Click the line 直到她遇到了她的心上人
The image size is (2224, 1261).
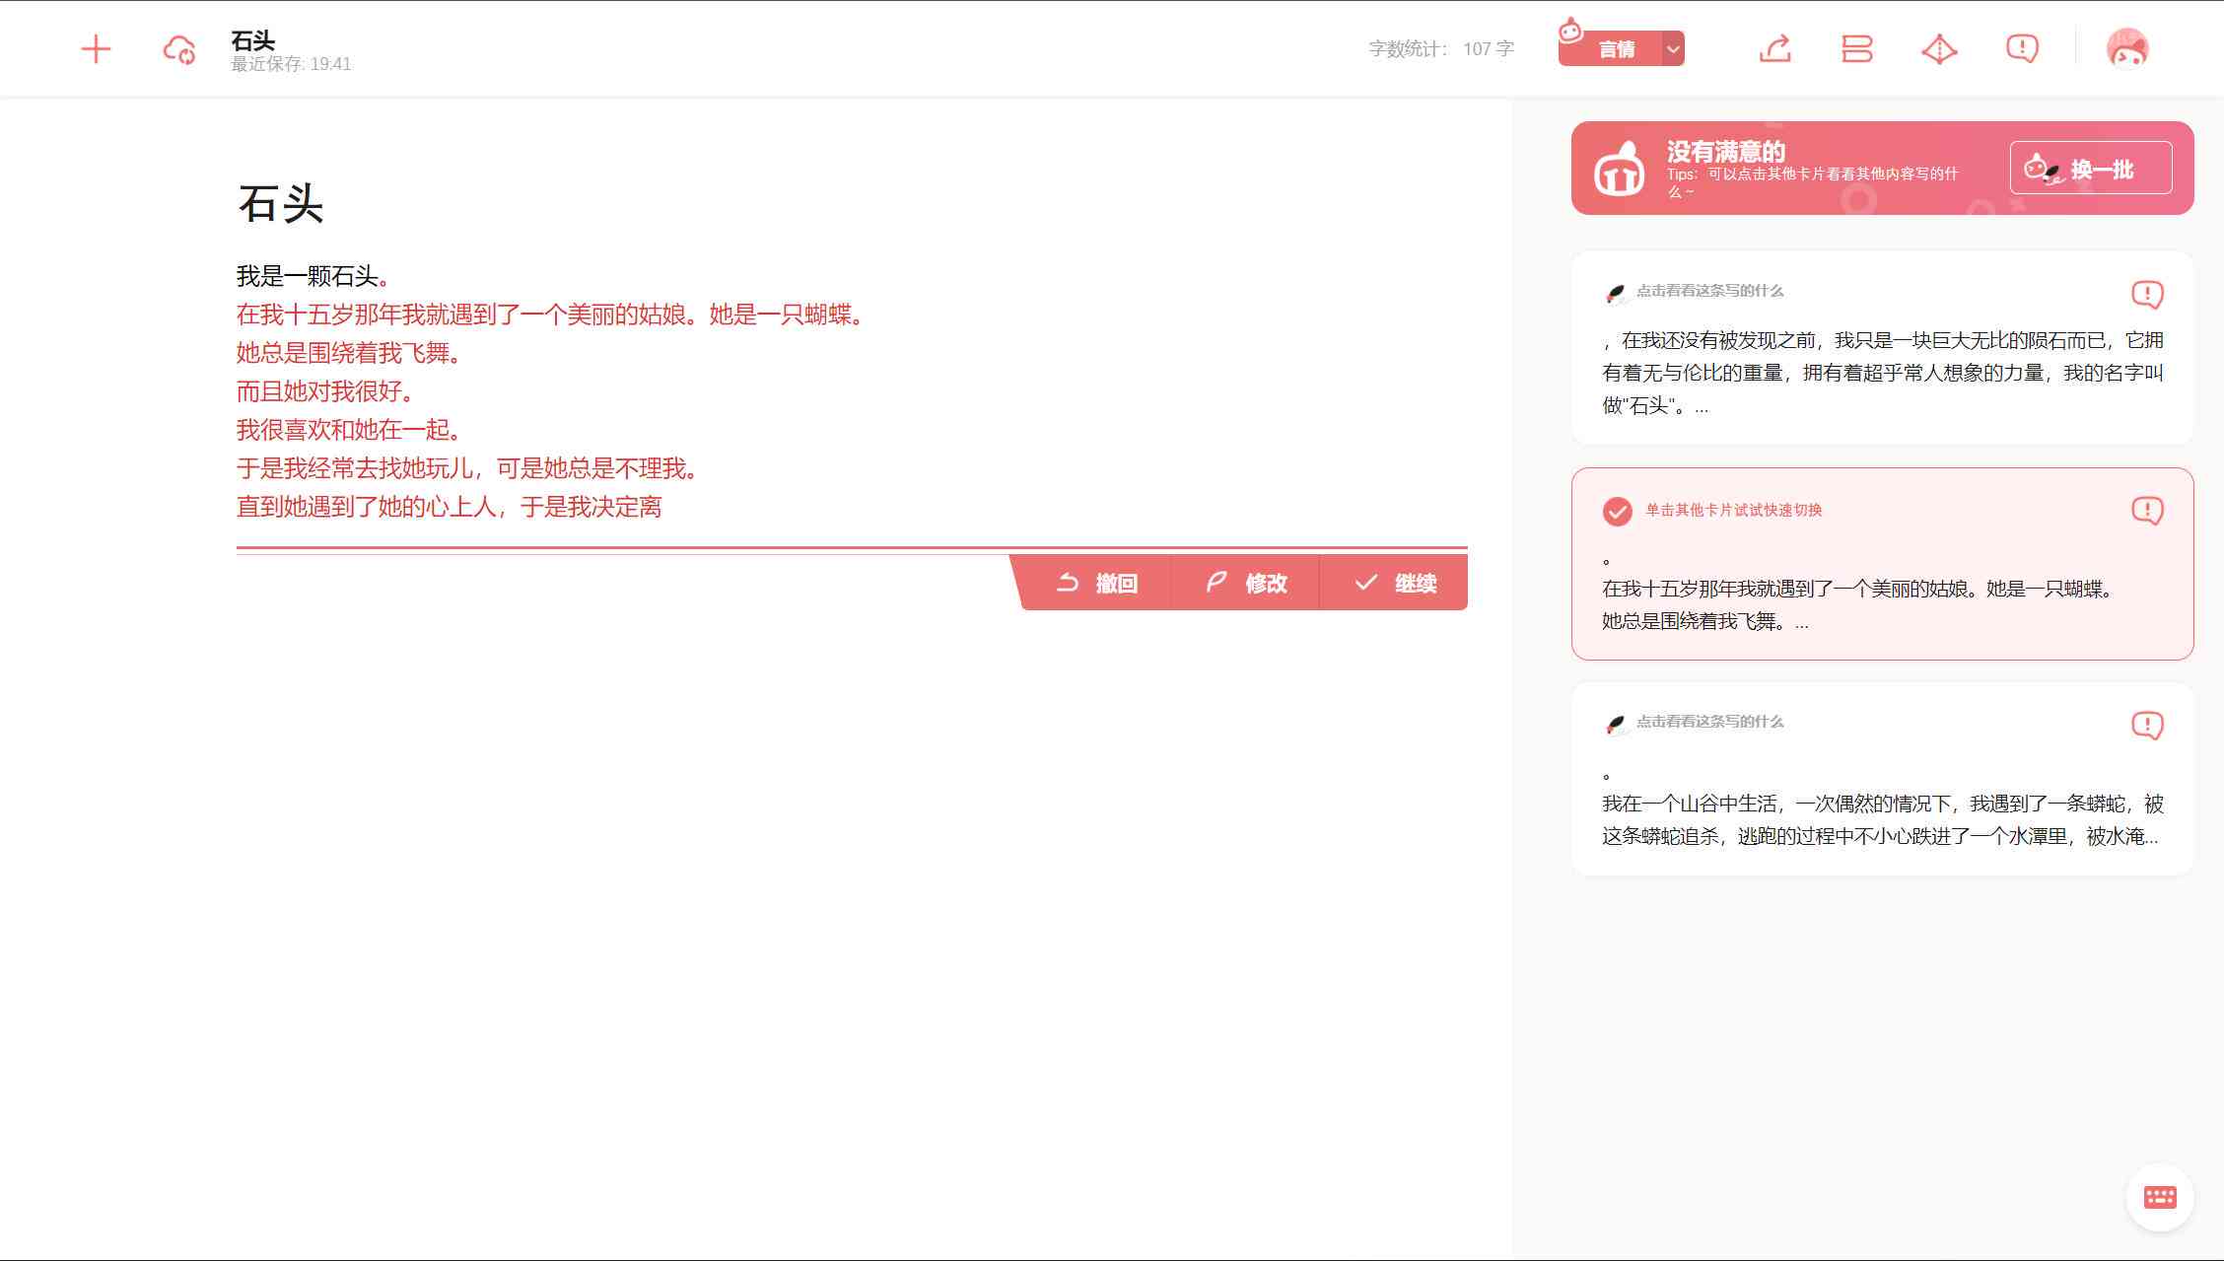tap(449, 507)
